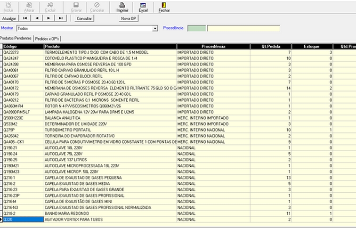Go to first record navigation arrow
356x229 pixels.
point(25,18)
